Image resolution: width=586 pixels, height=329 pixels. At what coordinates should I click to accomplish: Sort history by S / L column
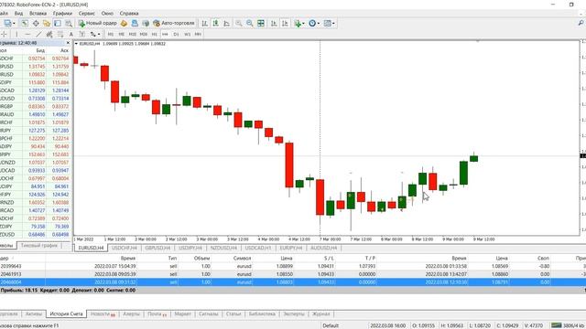(x=329, y=258)
